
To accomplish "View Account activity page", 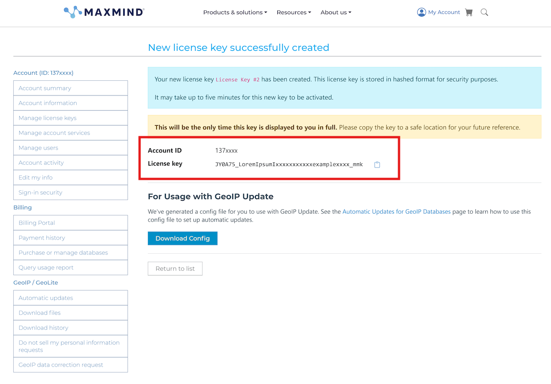I will [x=71, y=162].
